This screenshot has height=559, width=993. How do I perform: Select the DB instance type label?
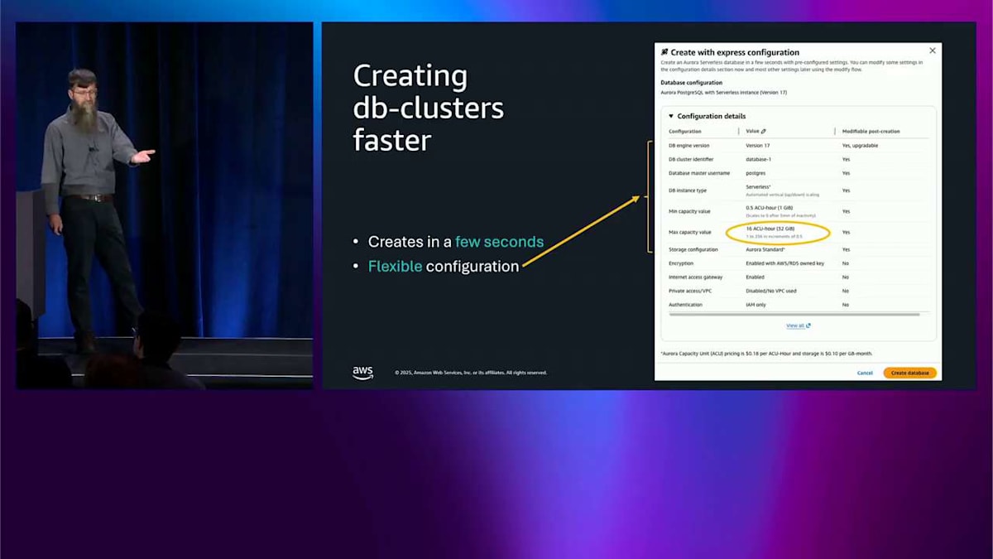click(688, 190)
